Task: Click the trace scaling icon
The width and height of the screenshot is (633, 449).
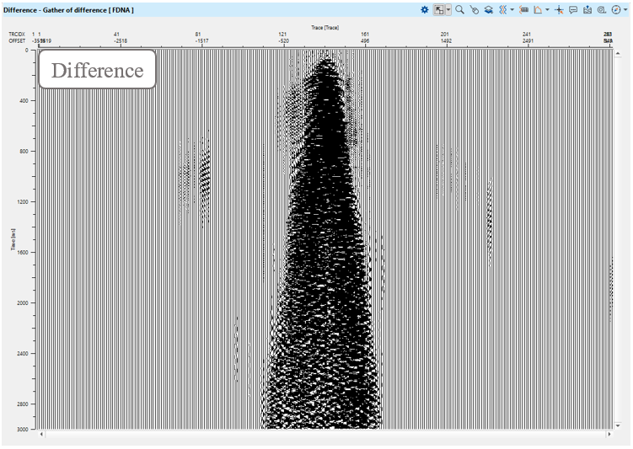Action: 523,9
